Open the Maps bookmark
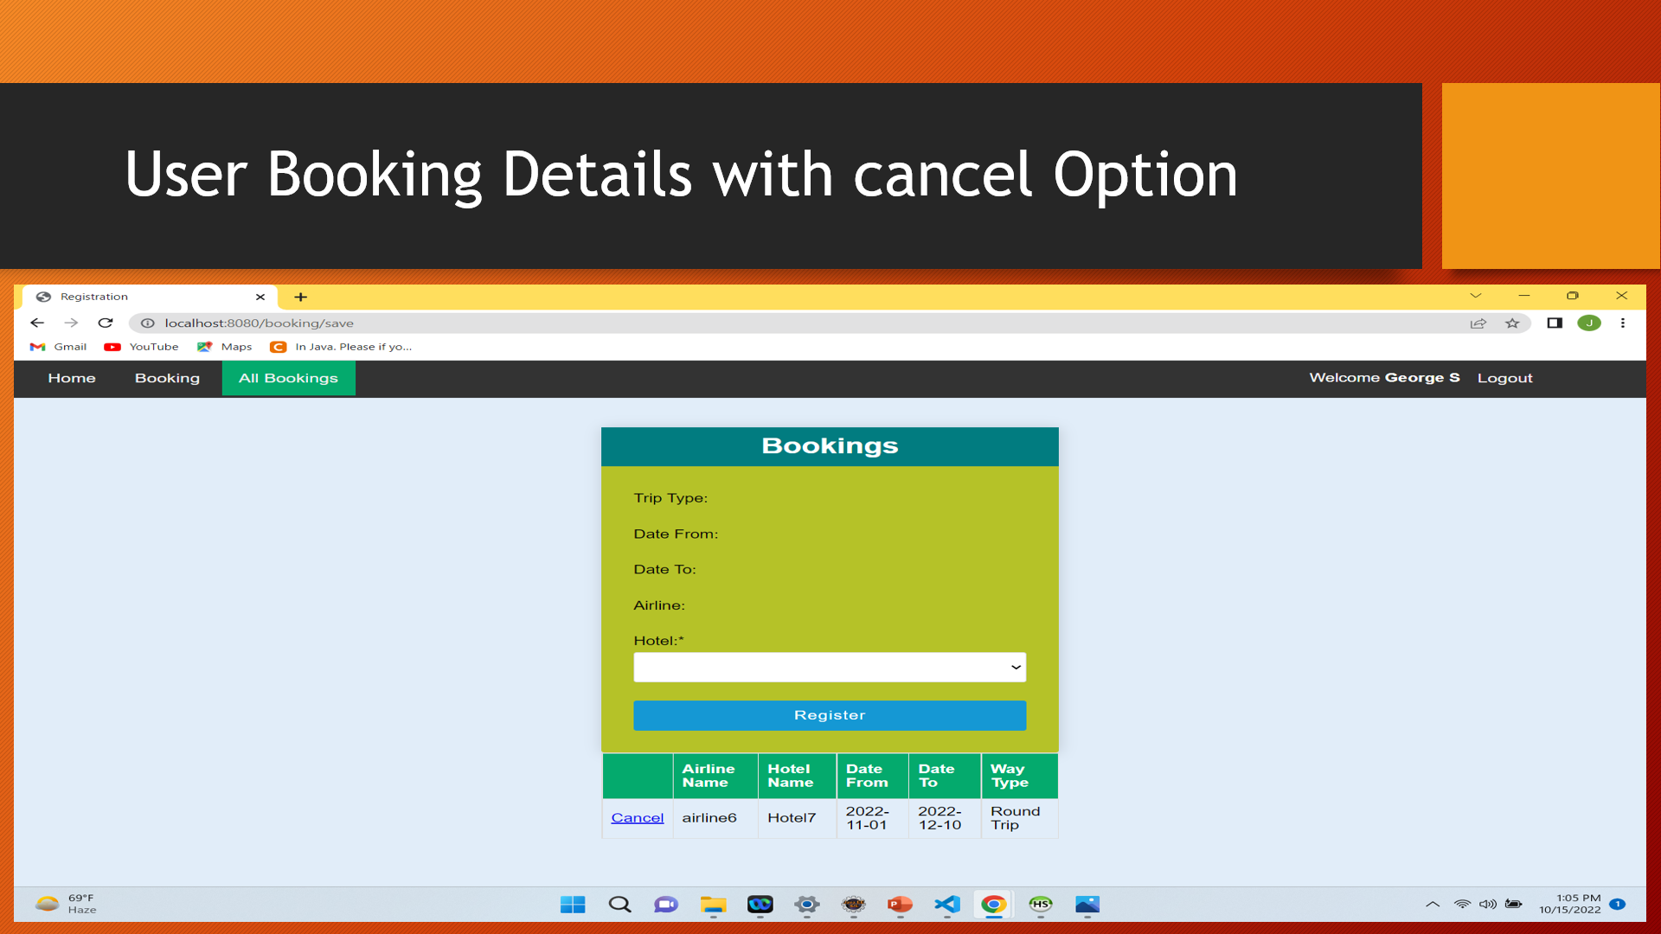Viewport: 1661px width, 934px height. (x=225, y=347)
